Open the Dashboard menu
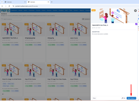Viewport: 139px width, 101px height. point(14,10)
